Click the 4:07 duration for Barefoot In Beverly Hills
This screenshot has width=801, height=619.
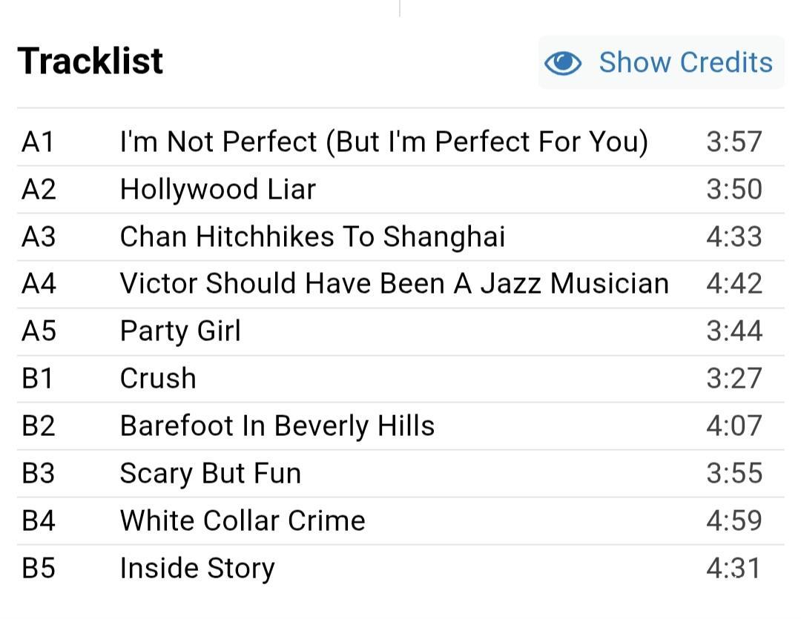click(734, 426)
